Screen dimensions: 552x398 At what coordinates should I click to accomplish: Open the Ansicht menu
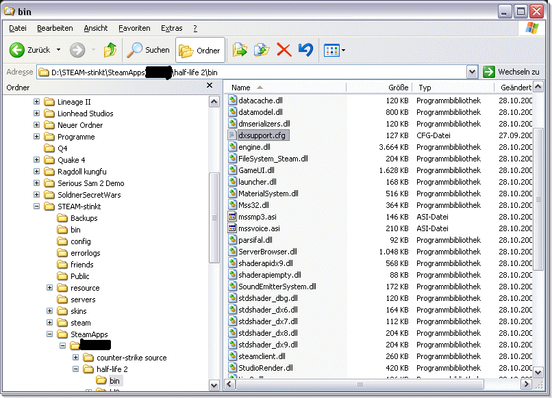[x=96, y=28]
